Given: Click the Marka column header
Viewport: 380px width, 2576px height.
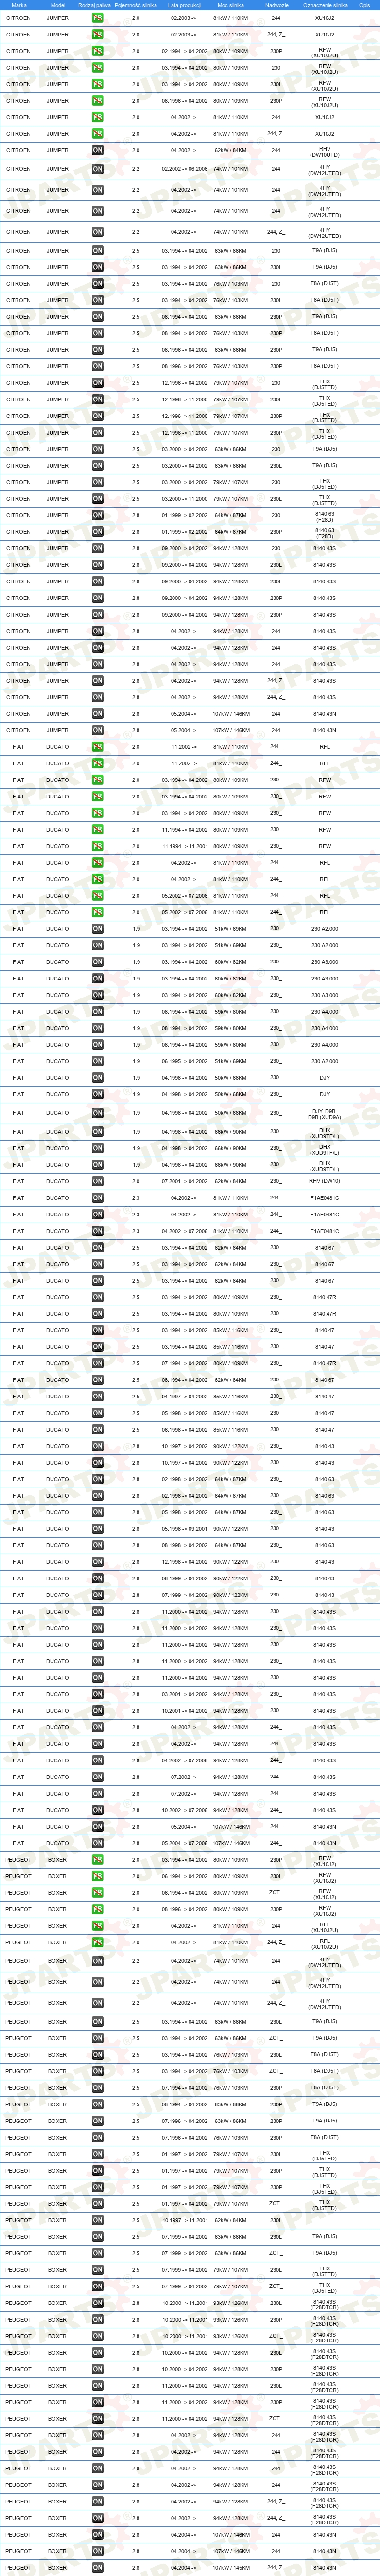Looking at the screenshot, I should (x=18, y=5).
